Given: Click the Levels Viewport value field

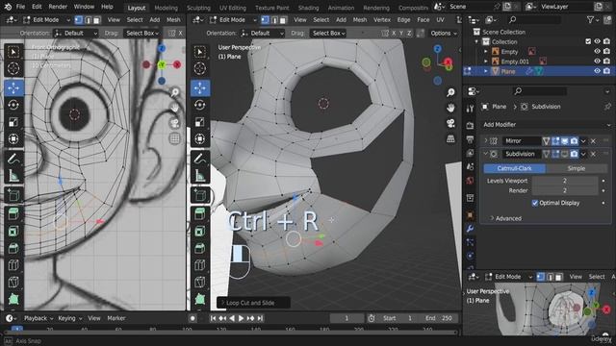Looking at the screenshot, I should (x=565, y=181).
